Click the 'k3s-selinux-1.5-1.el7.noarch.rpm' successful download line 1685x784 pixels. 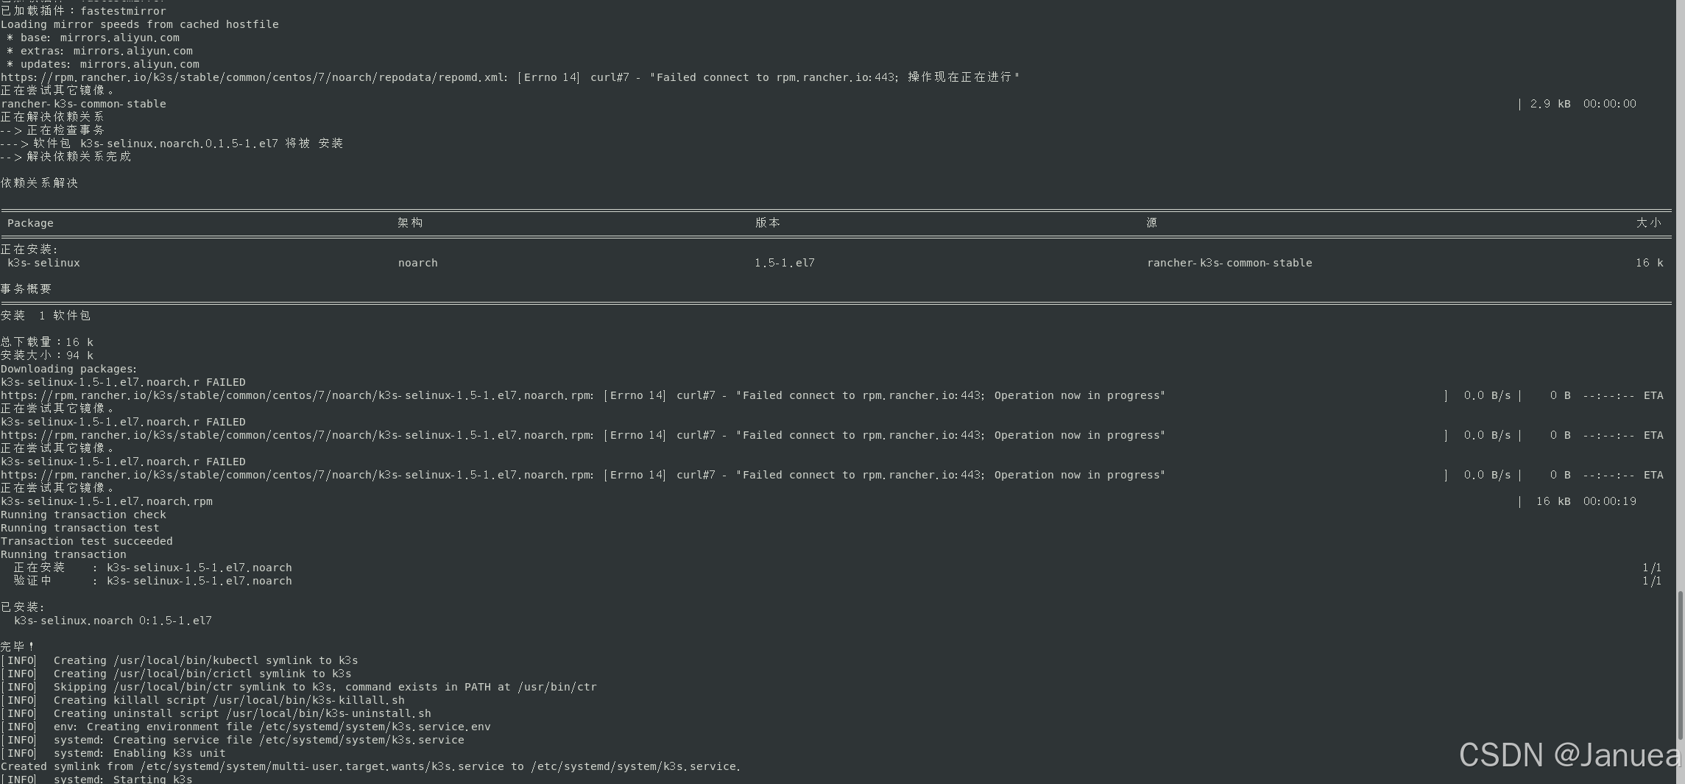tap(107, 501)
